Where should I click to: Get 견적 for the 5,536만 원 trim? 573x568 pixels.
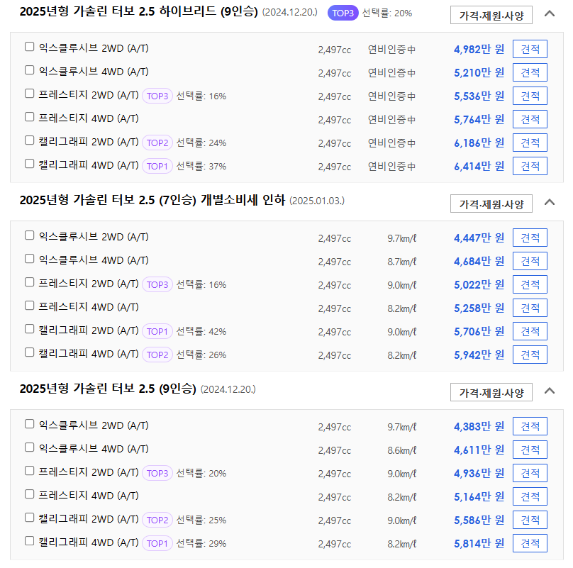530,96
